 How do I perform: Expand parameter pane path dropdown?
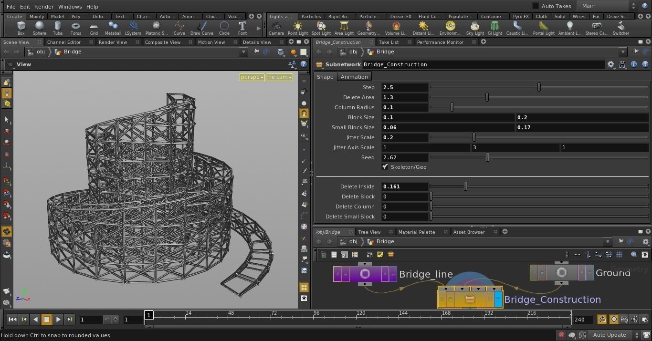pos(623,52)
